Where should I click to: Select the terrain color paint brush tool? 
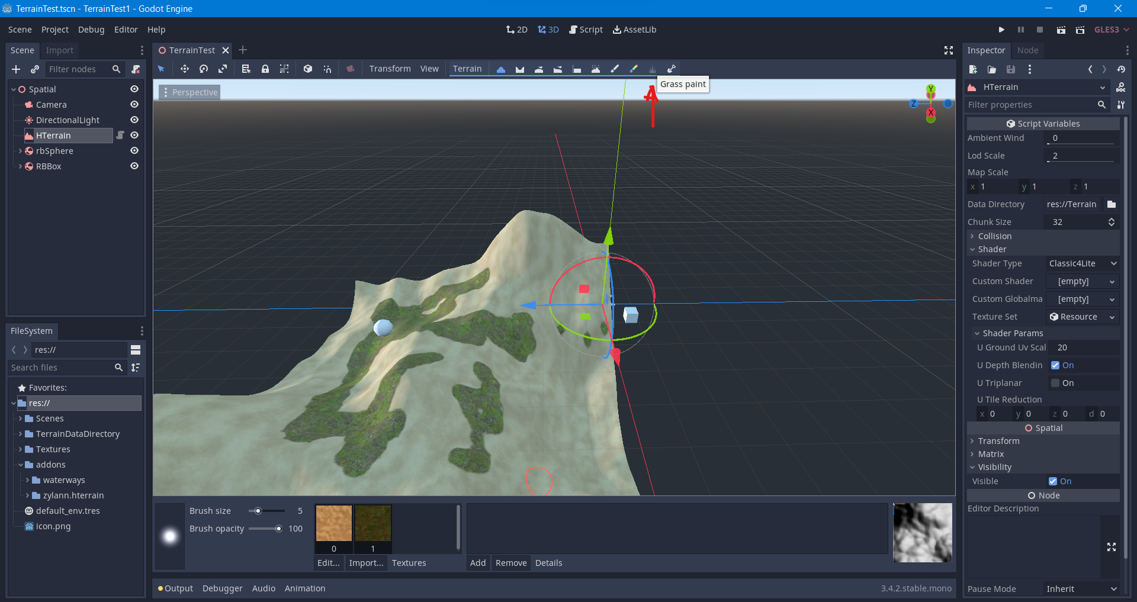[x=634, y=69]
